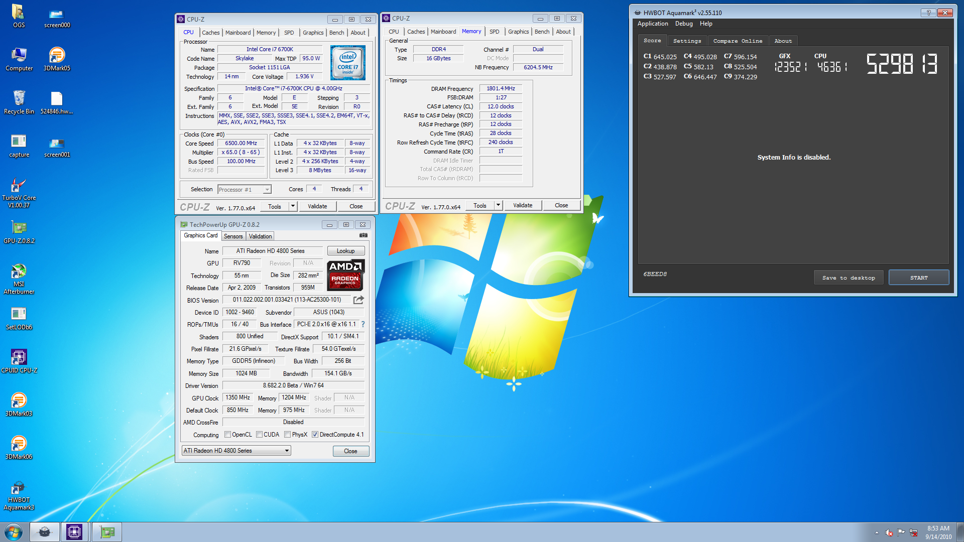964x542 pixels.
Task: Switch to HWBOT Aquamark taskbar button
Action: (44, 532)
